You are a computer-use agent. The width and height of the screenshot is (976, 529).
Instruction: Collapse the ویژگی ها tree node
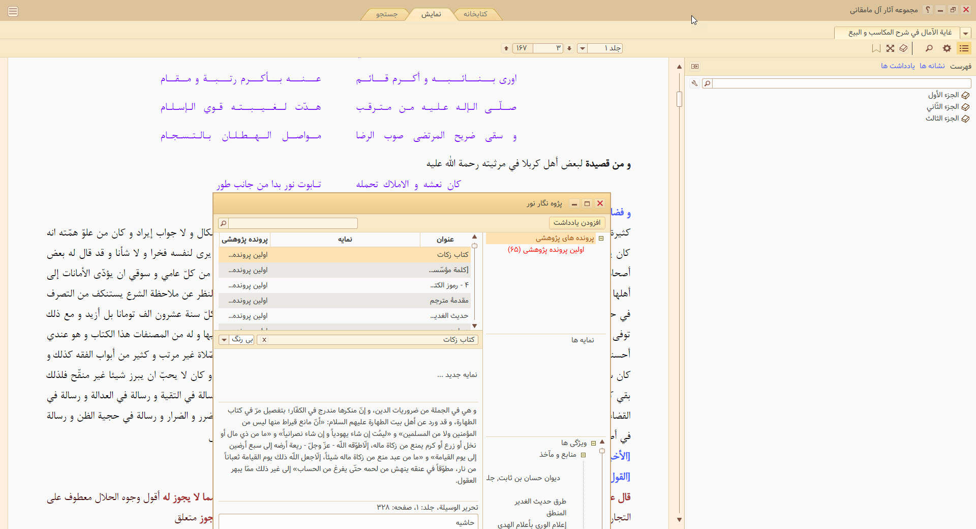tap(593, 443)
